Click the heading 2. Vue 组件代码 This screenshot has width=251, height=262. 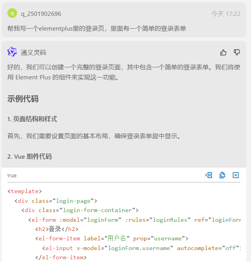click(x=29, y=157)
